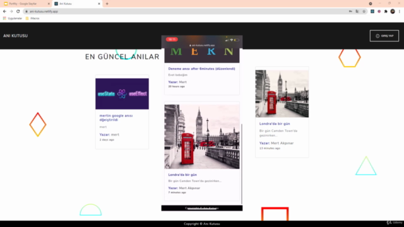Viewport: 404px width, 227px height.
Task: Open the site lock info in the address bar
Action: [27, 11]
